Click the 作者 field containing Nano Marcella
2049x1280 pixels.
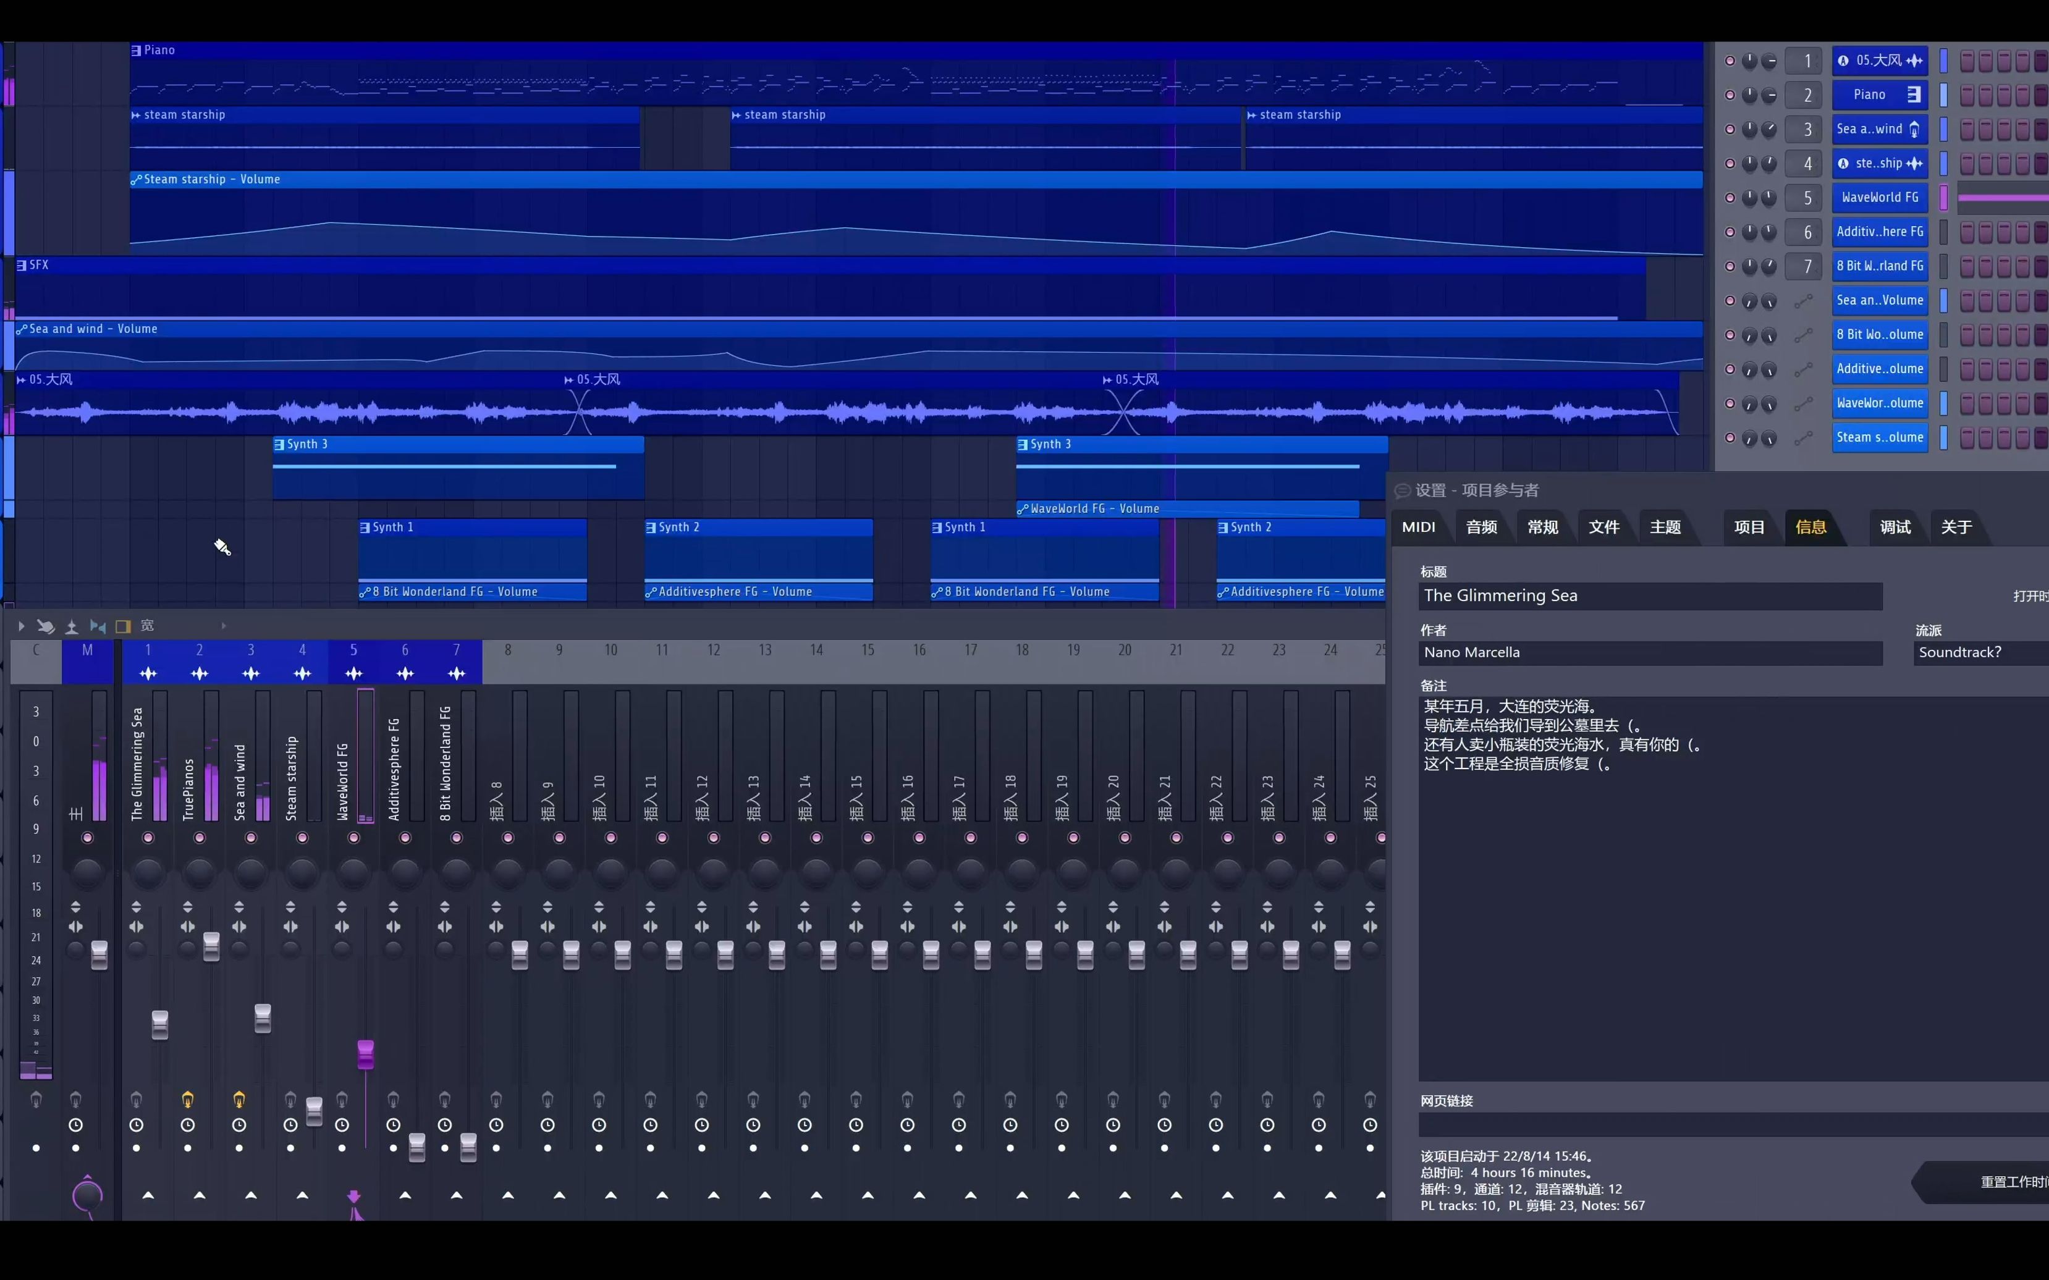click(x=1650, y=653)
